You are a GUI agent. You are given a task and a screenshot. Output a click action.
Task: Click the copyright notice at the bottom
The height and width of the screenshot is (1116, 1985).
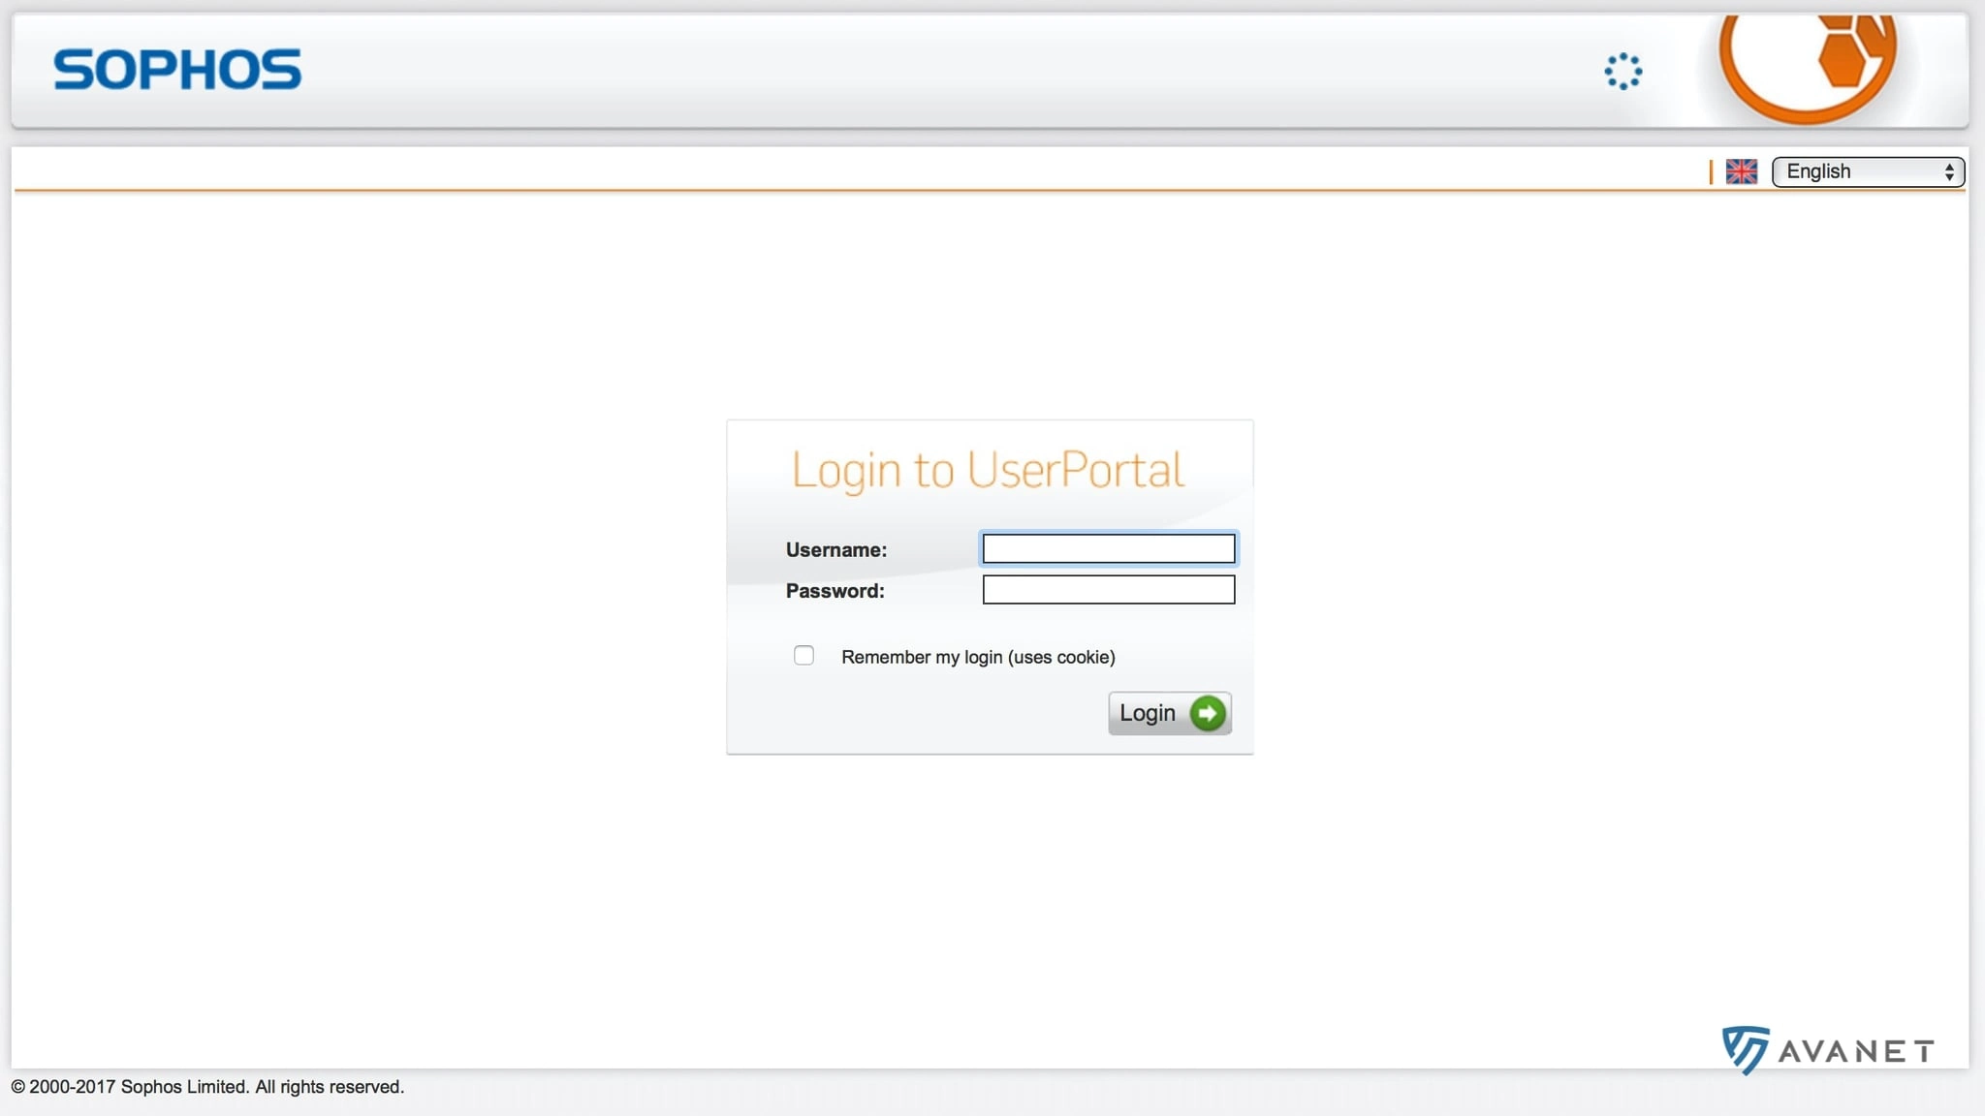point(207,1086)
